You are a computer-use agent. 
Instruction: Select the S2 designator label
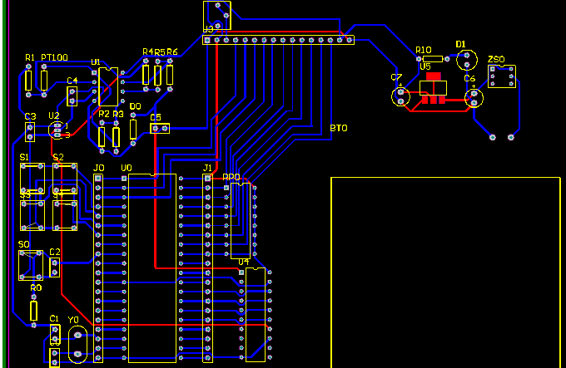point(58,157)
